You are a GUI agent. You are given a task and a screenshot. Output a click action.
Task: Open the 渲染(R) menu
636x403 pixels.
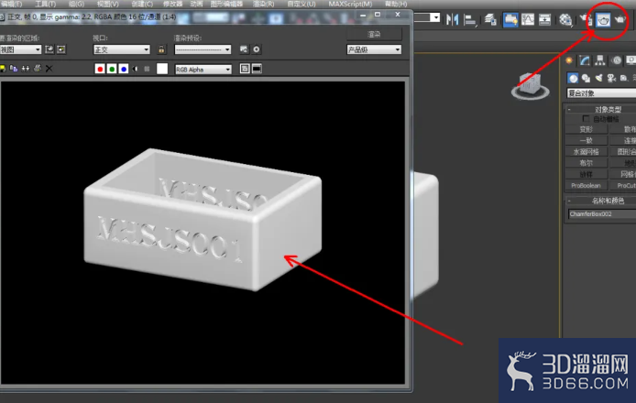264,4
